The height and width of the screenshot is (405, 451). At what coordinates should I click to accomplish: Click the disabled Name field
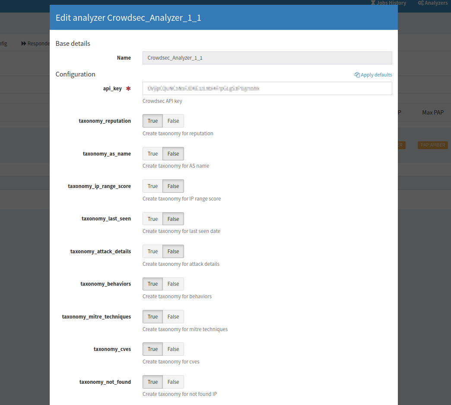click(x=267, y=58)
